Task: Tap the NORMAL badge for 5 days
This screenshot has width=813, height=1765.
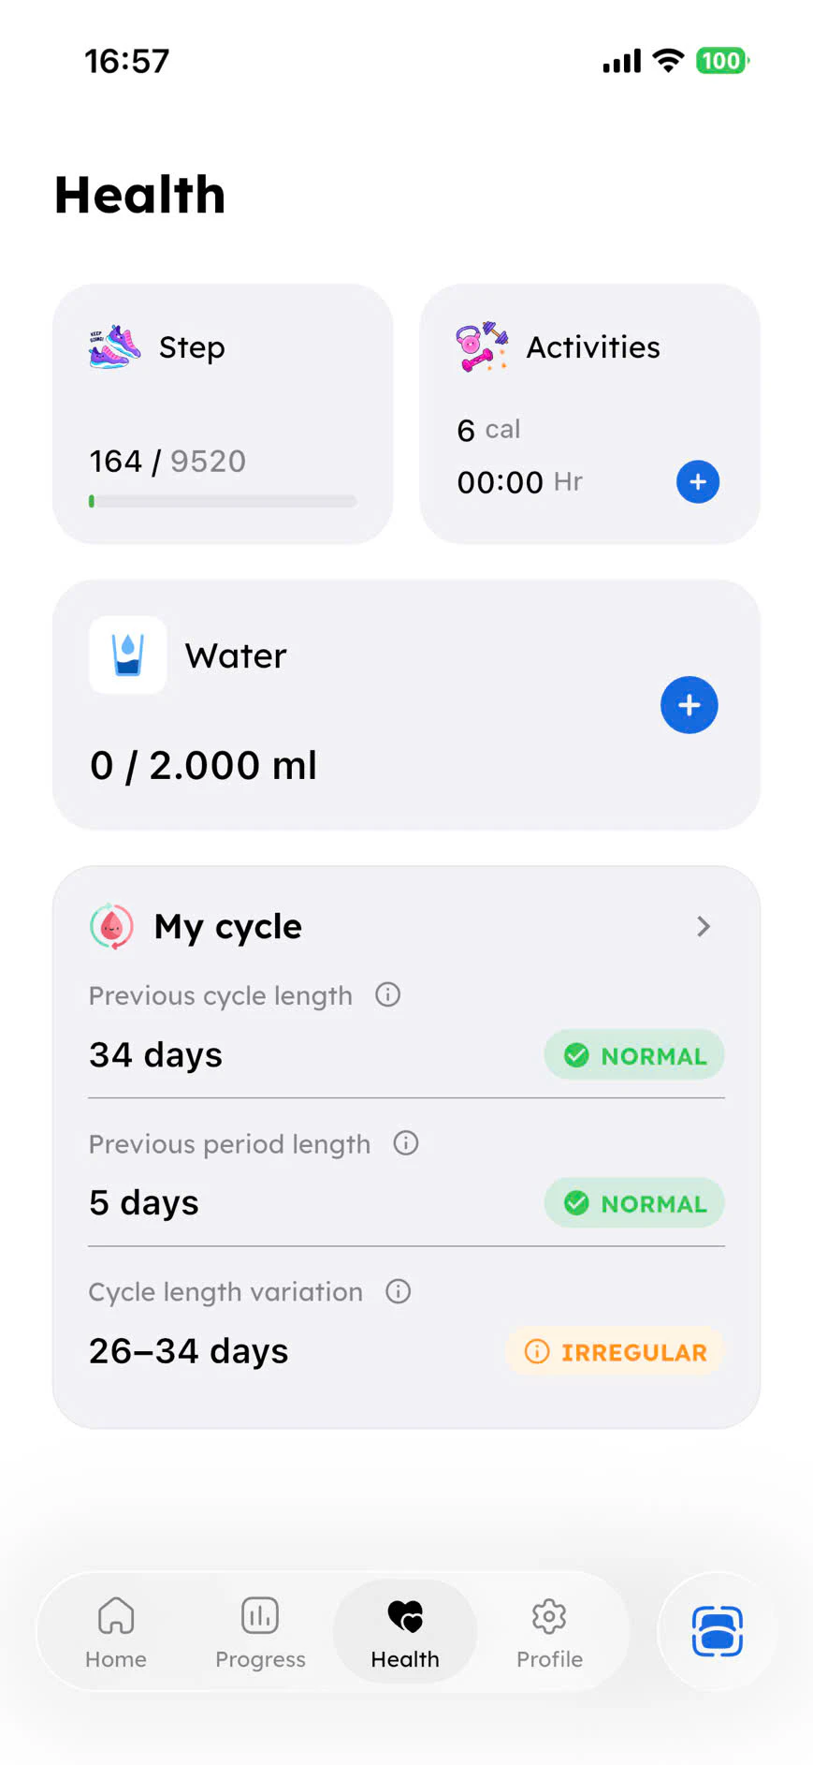Action: pos(634,1202)
